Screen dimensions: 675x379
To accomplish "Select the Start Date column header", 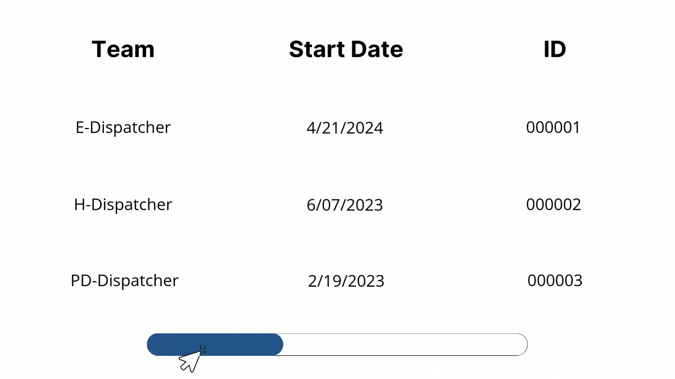I will pos(346,49).
